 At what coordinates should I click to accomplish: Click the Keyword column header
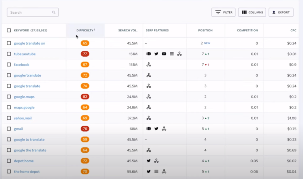click(x=31, y=30)
